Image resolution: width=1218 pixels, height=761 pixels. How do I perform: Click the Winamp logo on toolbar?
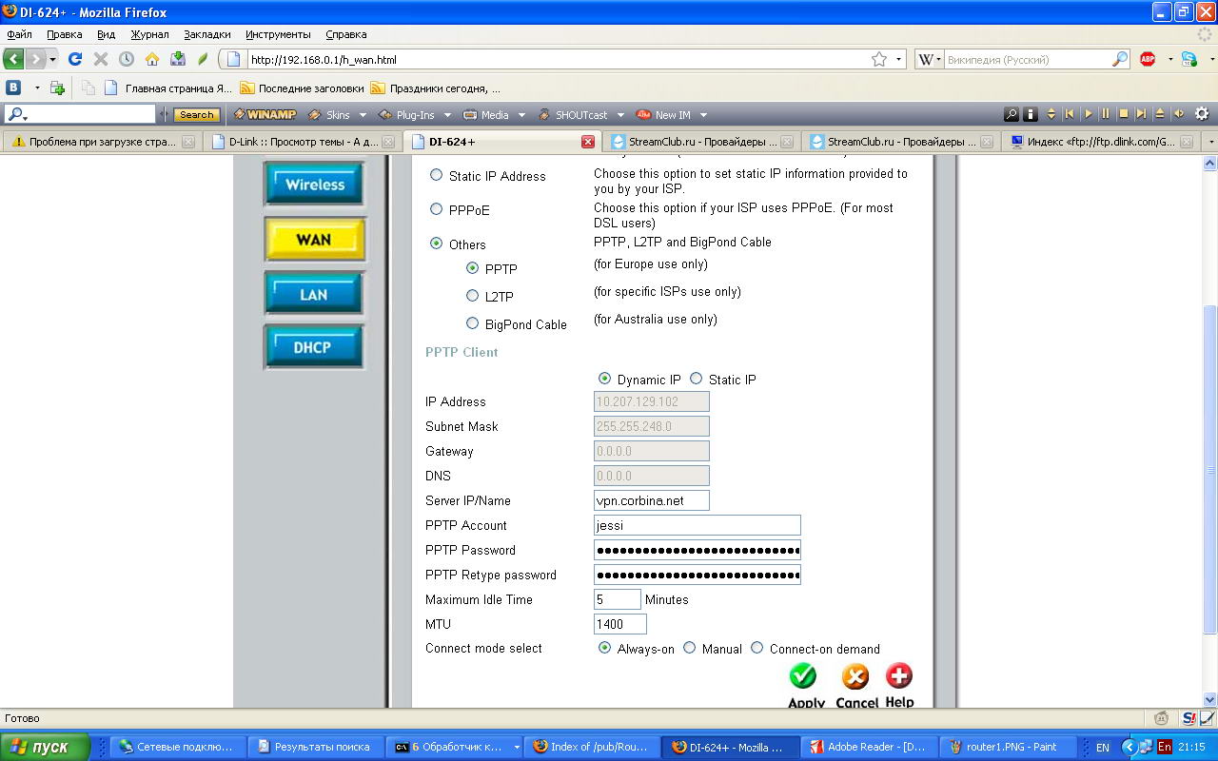click(265, 114)
